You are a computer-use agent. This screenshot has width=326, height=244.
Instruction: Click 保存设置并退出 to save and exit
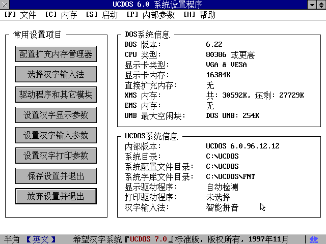coord(56,175)
